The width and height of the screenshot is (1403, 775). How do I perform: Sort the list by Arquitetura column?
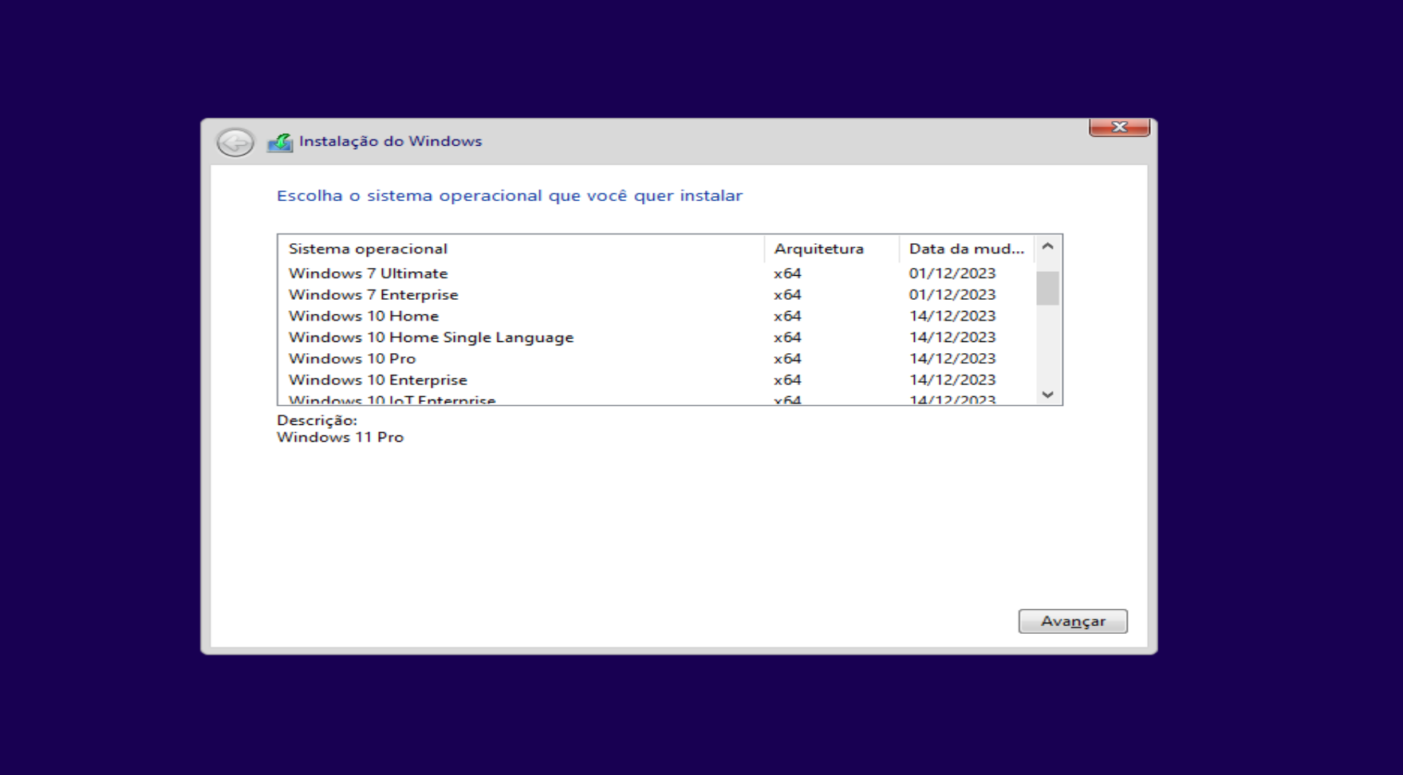818,248
